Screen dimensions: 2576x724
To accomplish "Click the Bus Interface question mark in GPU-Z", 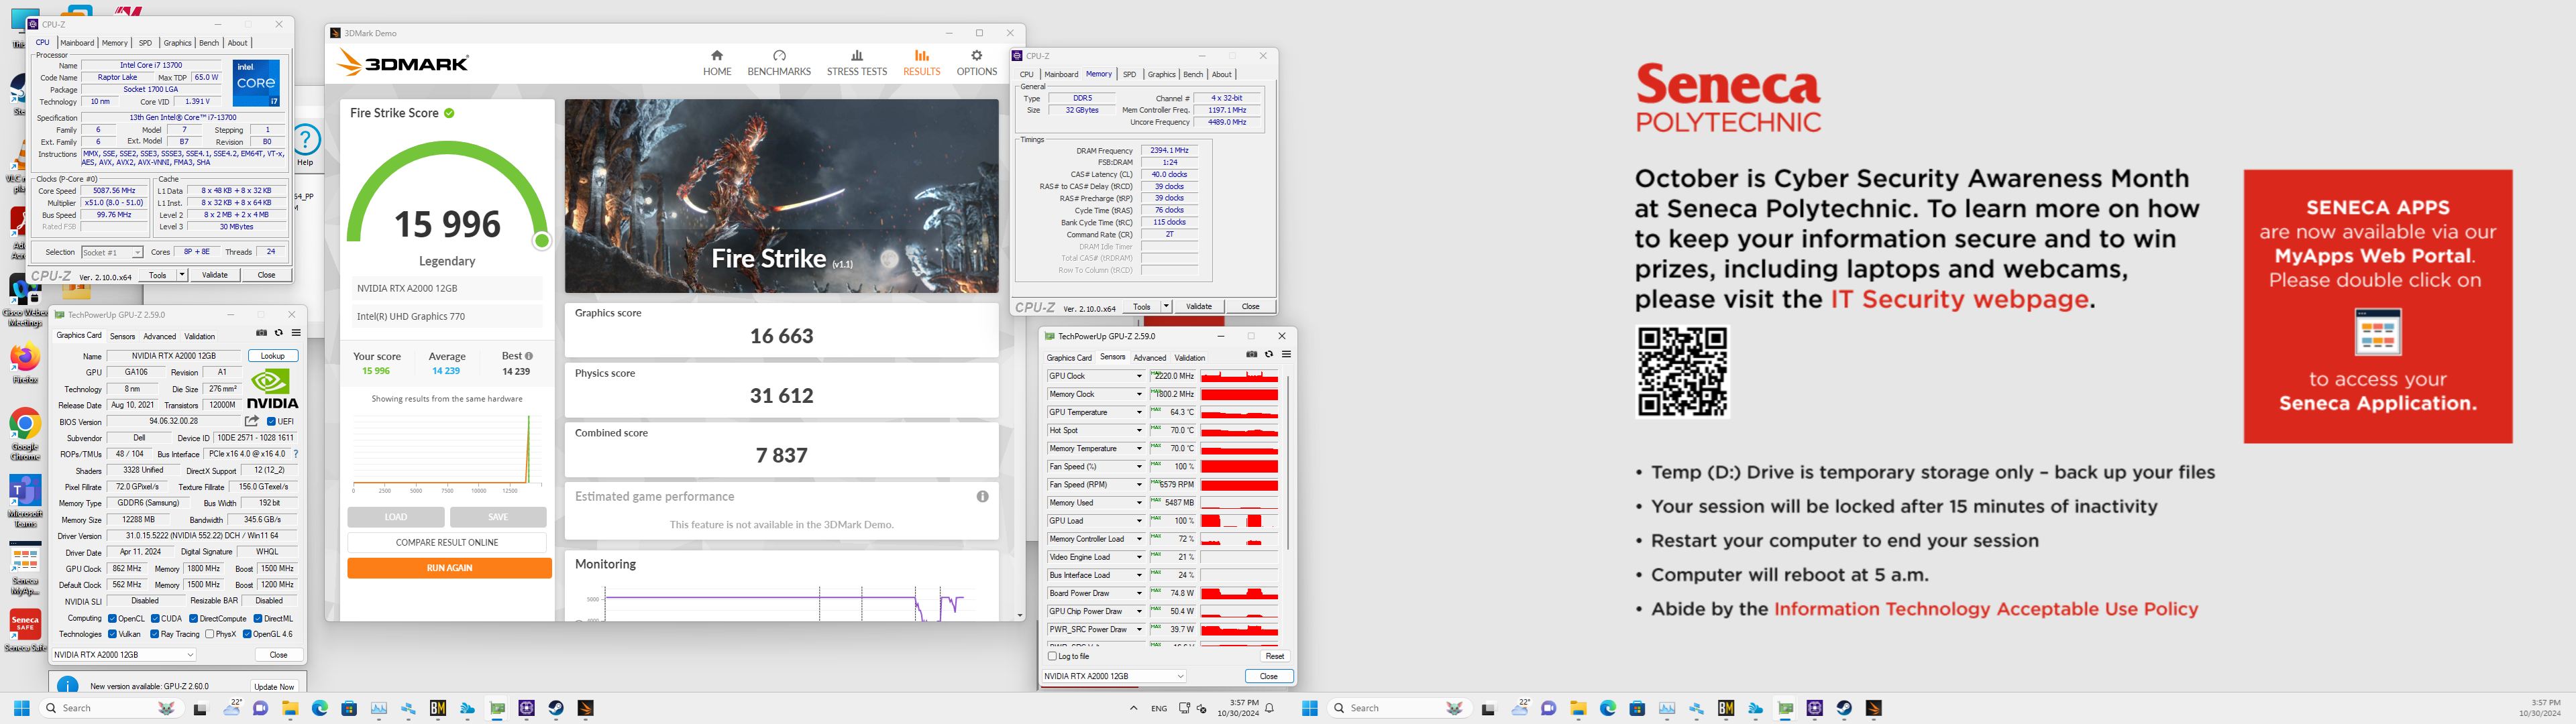I will pos(296,454).
